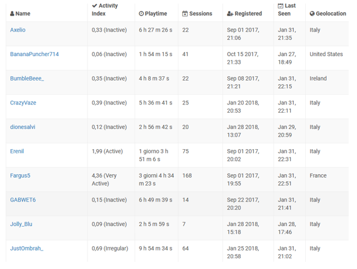Open Fargus5 player link
This screenshot has height=269, width=357.
point(20,175)
